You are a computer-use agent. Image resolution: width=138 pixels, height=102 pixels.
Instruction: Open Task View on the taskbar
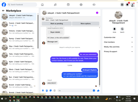point(6,99)
